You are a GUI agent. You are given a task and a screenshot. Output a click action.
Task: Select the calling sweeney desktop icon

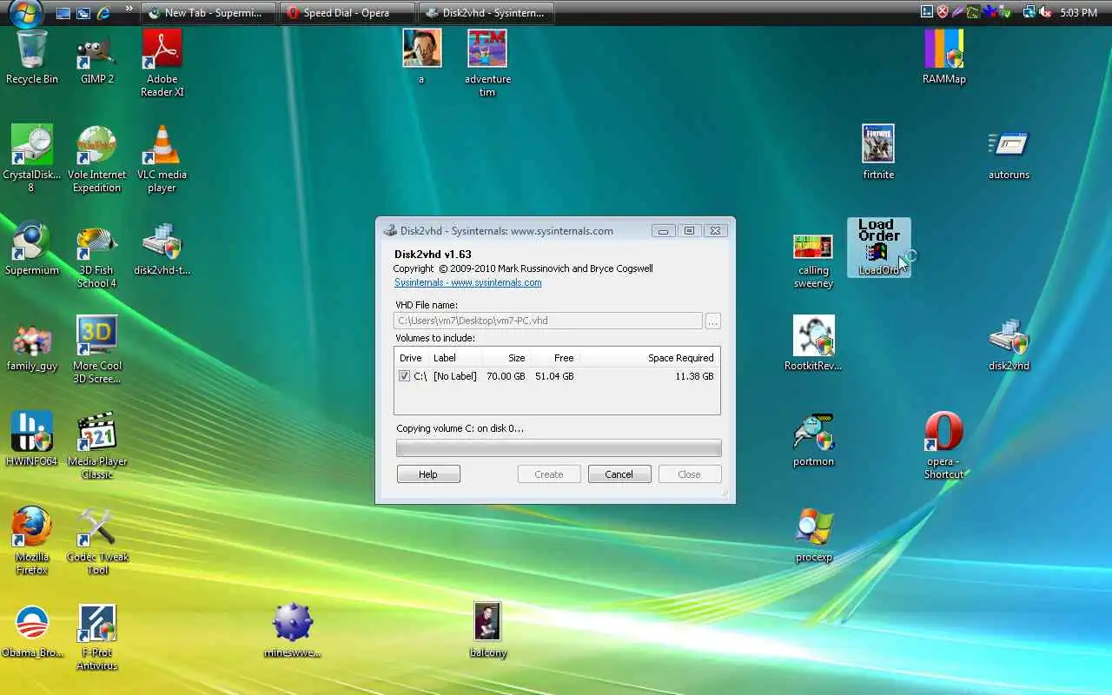tap(814, 261)
